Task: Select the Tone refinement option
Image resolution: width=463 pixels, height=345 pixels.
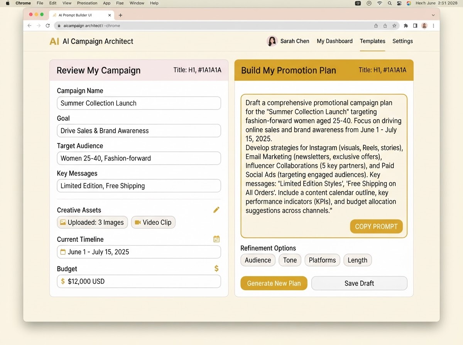Action: [x=290, y=260]
